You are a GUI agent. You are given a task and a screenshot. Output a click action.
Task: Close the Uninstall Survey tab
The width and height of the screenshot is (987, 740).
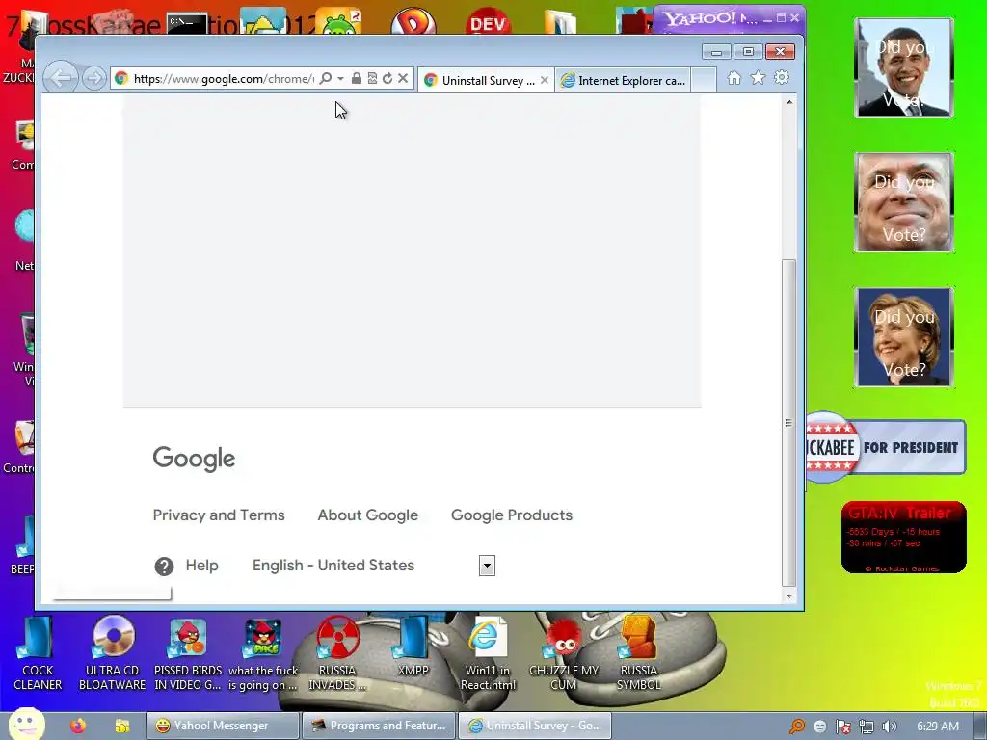click(x=545, y=81)
